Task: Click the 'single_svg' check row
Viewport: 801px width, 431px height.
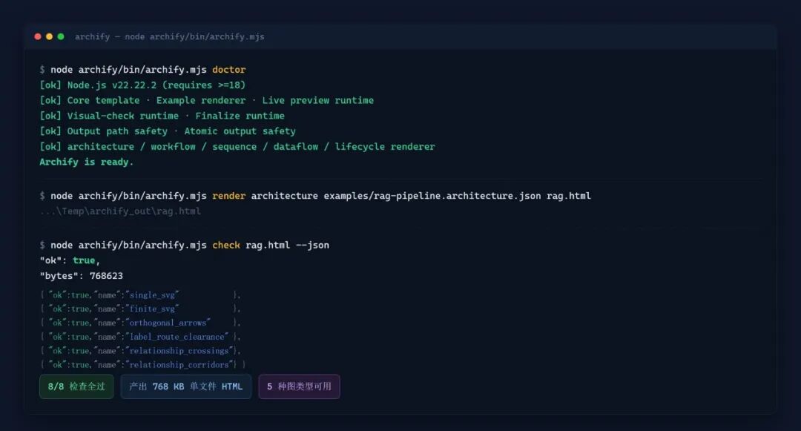Action: 140,295
